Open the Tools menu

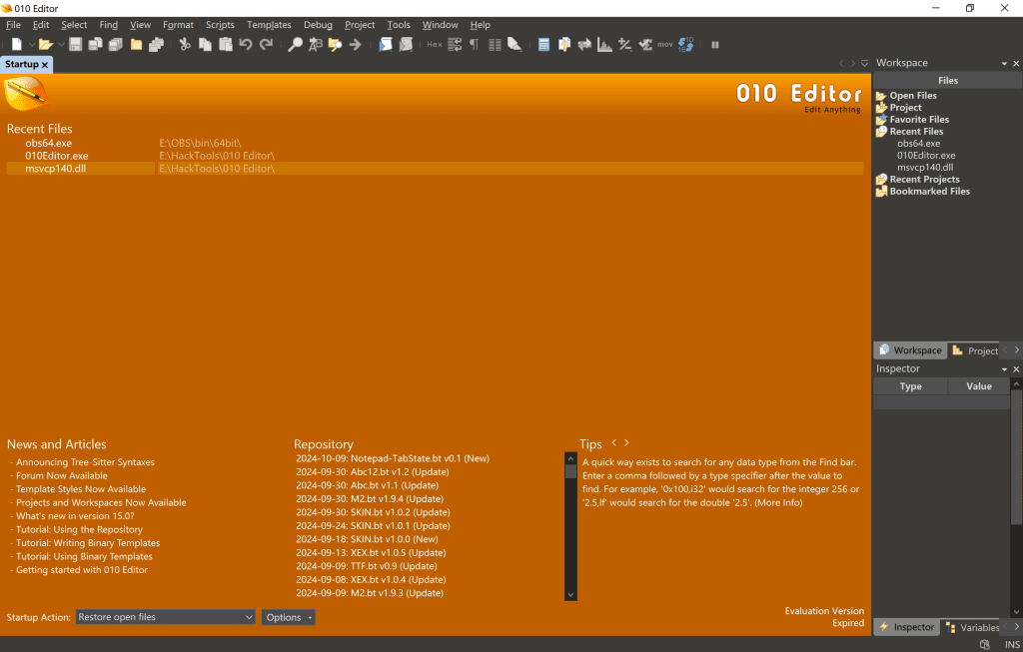coord(399,25)
